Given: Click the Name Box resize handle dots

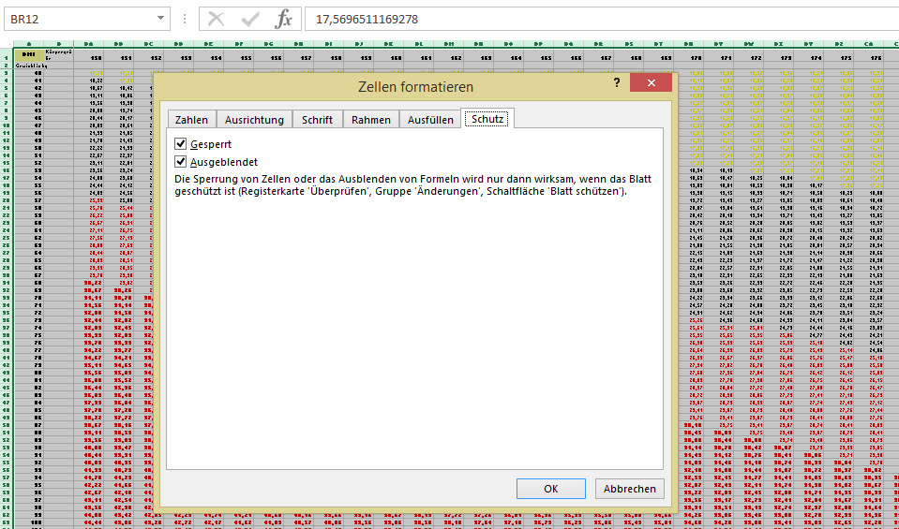Looking at the screenshot, I should (x=185, y=19).
